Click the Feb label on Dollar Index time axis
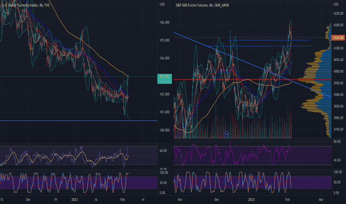Image resolution: width=346 pixels, height=204 pixels. [123, 200]
